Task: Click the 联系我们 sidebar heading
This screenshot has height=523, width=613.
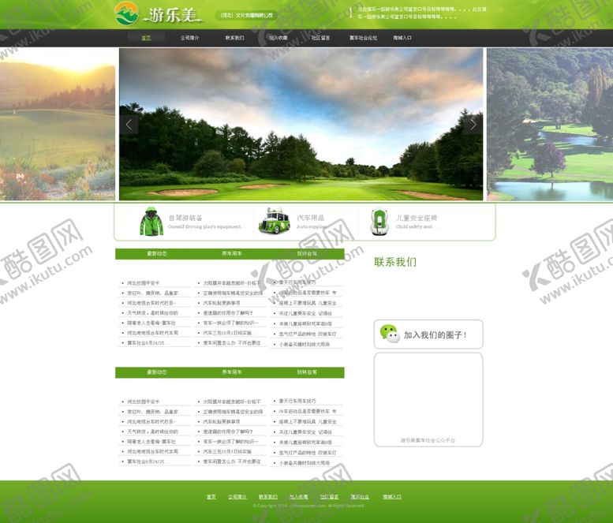Action: pos(395,262)
